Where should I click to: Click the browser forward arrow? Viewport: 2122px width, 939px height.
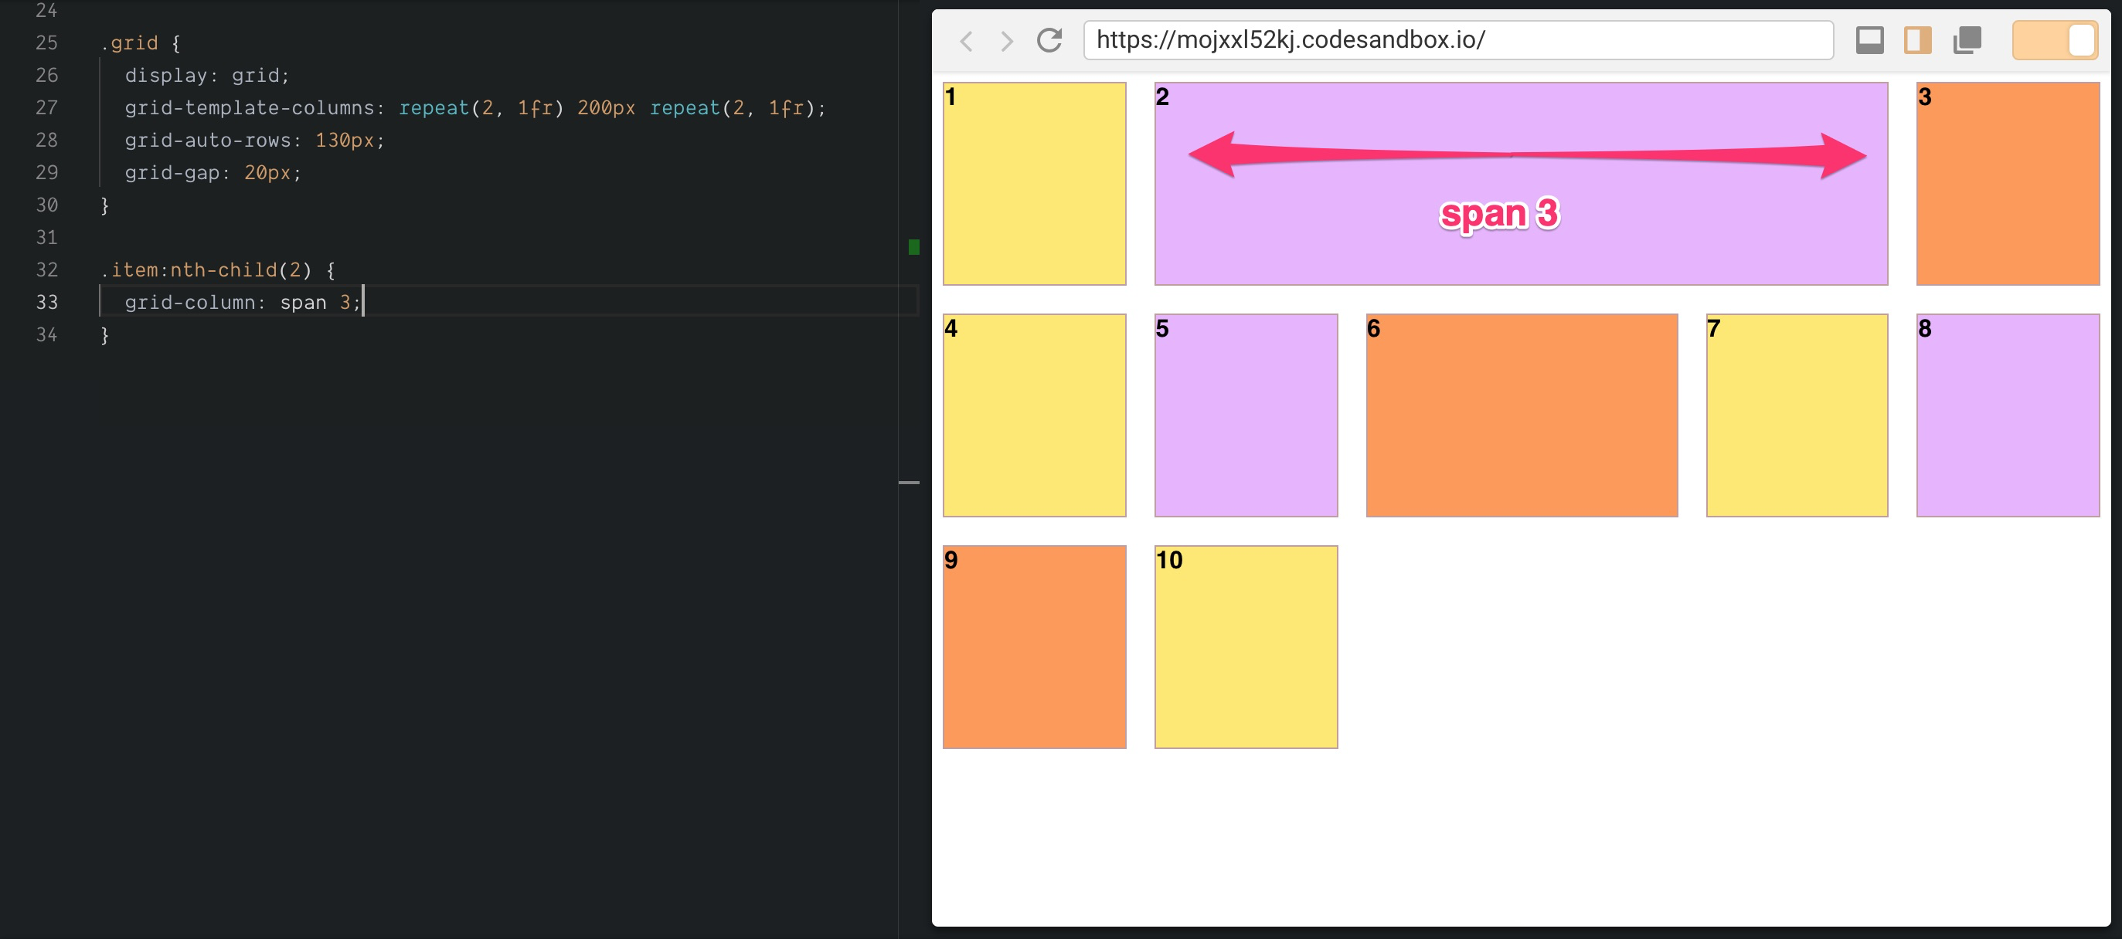click(x=1006, y=41)
